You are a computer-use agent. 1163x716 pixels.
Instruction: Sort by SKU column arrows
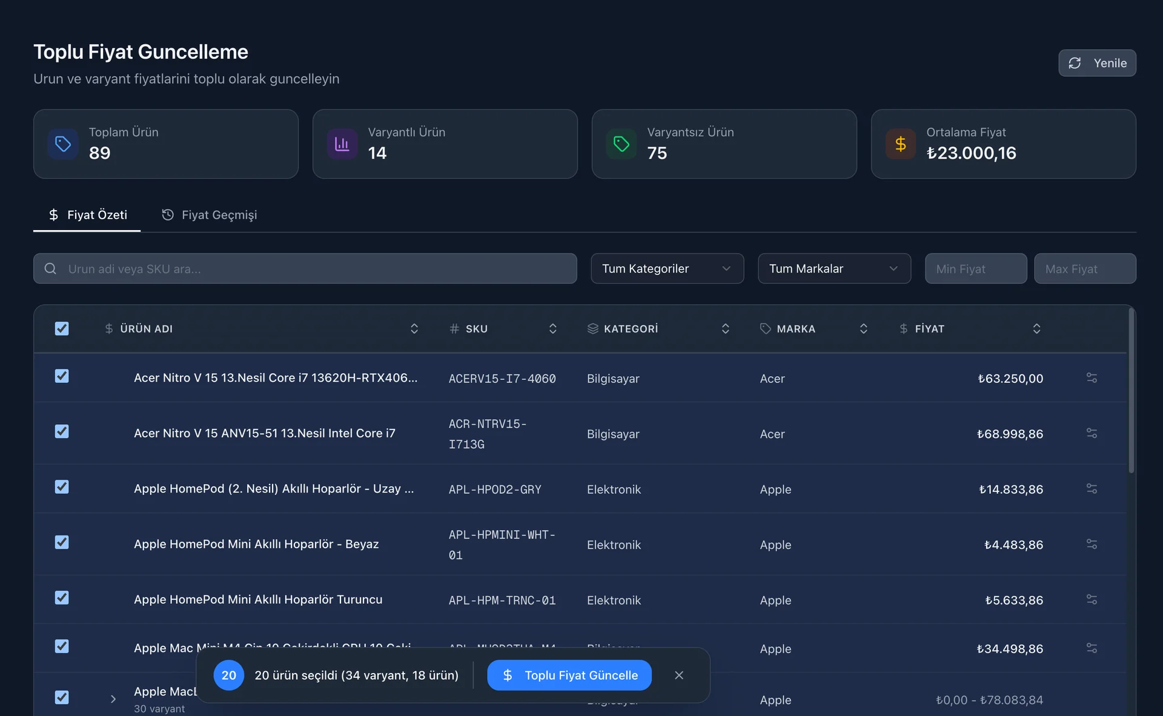pyautogui.click(x=552, y=328)
